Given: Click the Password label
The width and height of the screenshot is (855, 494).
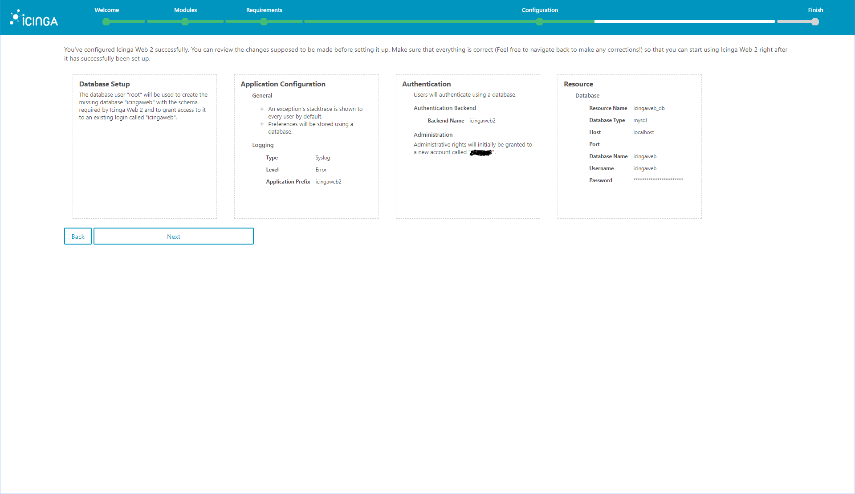Looking at the screenshot, I should [x=600, y=180].
